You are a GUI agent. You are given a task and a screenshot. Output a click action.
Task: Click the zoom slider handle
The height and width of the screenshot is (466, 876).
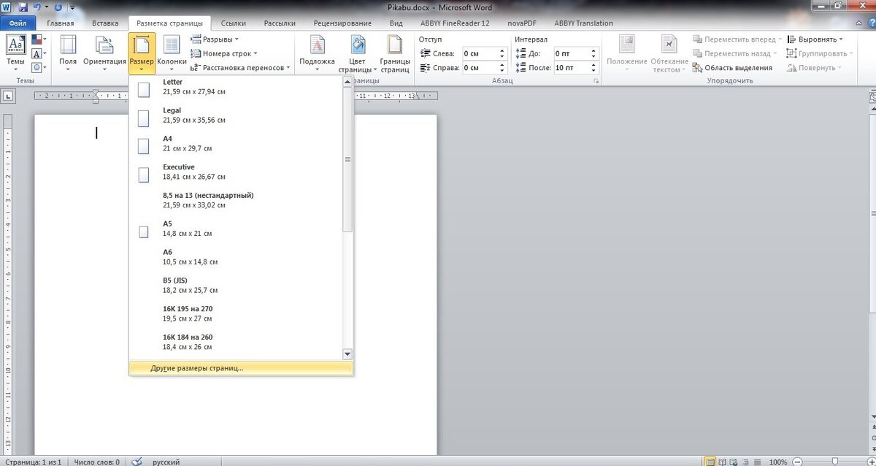pyautogui.click(x=834, y=462)
